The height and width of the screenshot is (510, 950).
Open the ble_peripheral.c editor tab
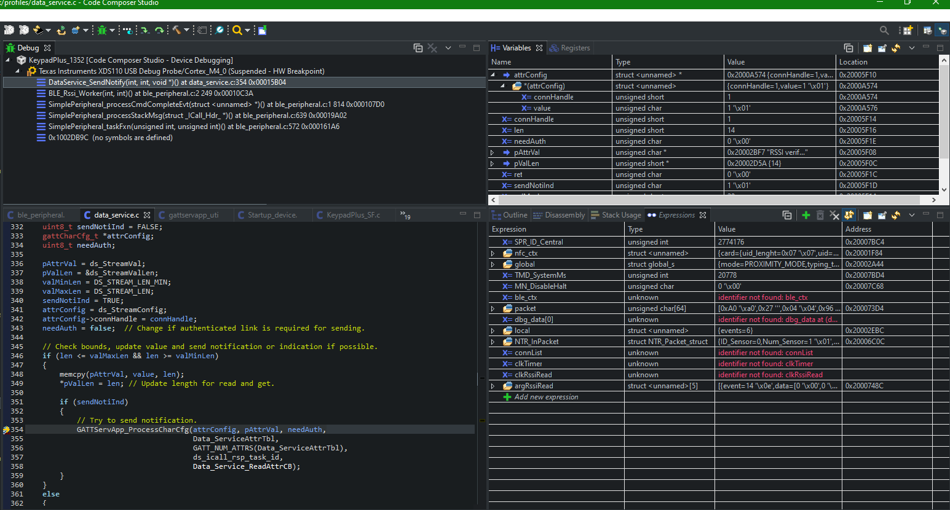pyautogui.click(x=41, y=215)
